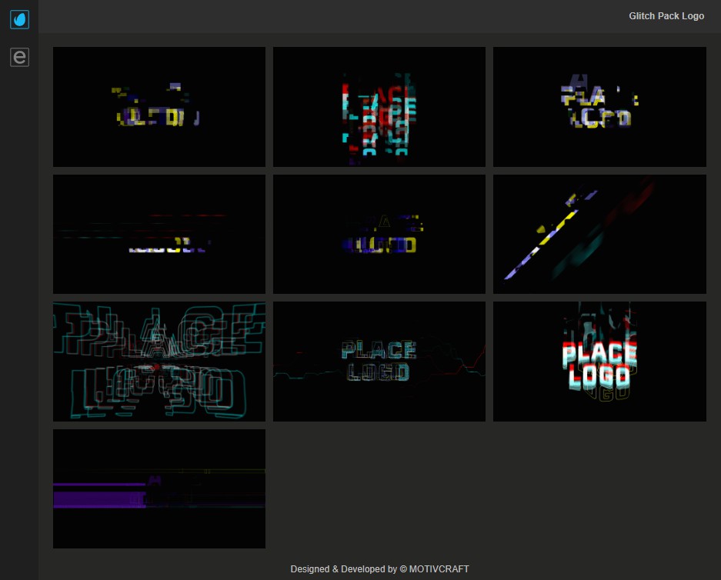Click the Glitch Pack Logo title
The width and height of the screenshot is (721, 580).
pyautogui.click(x=666, y=16)
